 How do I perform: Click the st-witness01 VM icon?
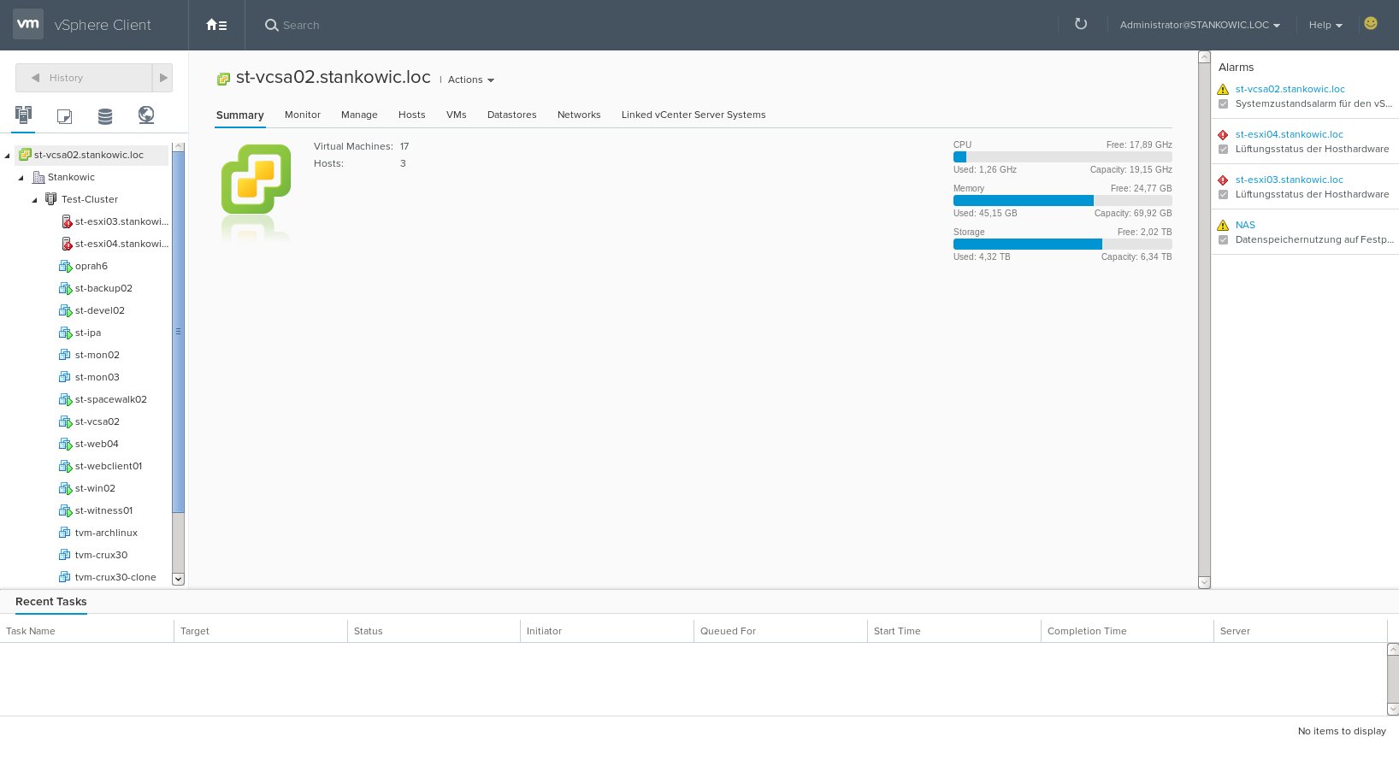(65, 510)
